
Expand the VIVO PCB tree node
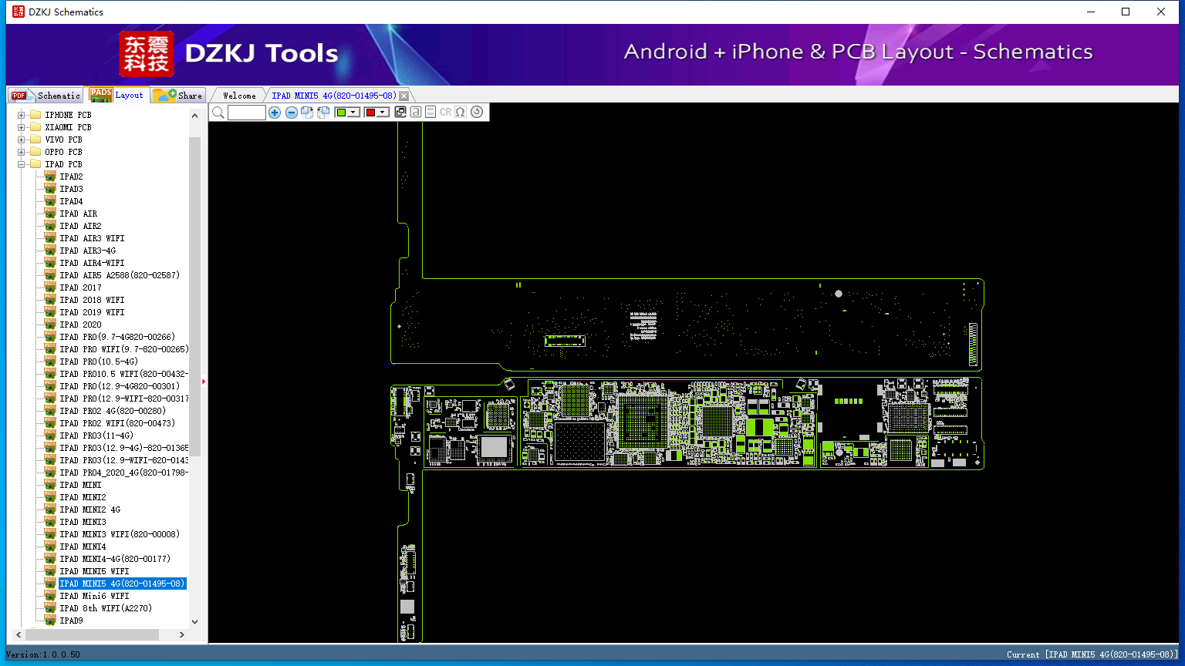click(x=22, y=140)
